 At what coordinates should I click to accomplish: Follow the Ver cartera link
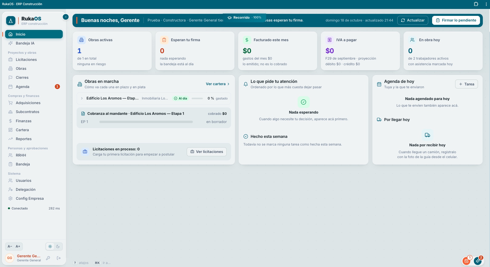218,84
